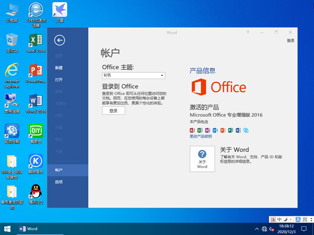Viewport: 314px width, 235px height.
Task: Click the 登录 button under 登录到 Office
Action: (x=114, y=111)
